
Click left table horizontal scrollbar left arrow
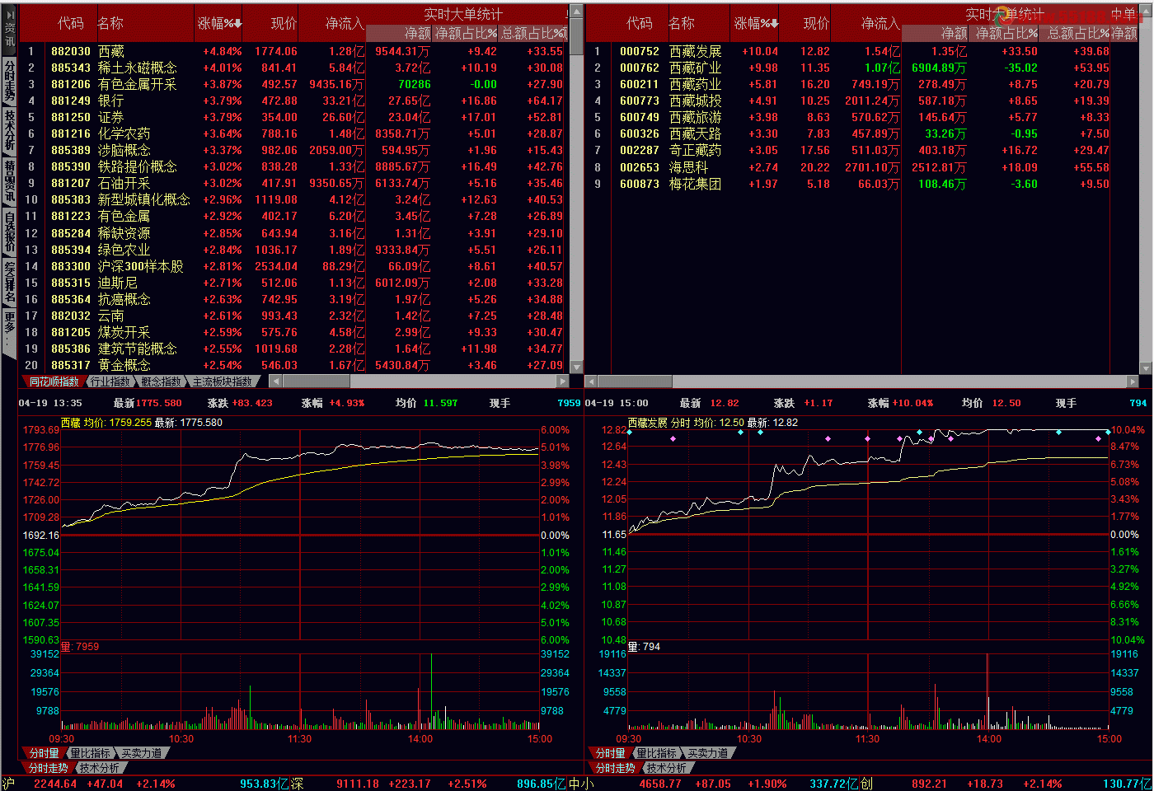pyautogui.click(x=276, y=381)
